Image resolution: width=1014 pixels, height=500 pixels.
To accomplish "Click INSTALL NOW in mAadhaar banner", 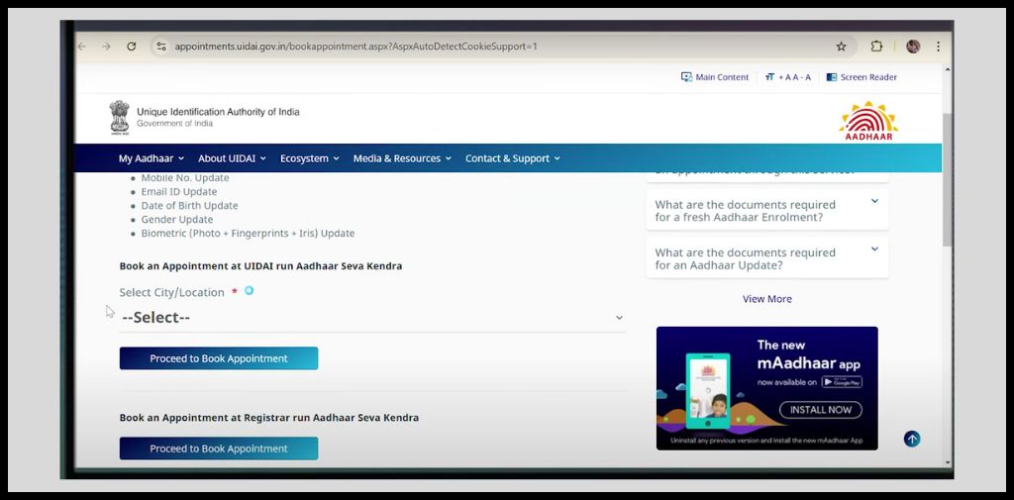I will click(x=821, y=410).
